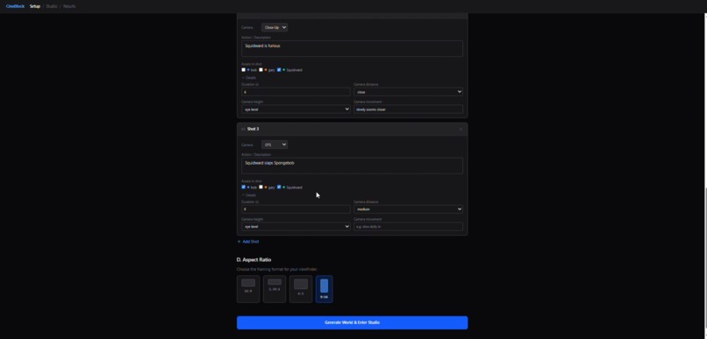The width and height of the screenshot is (707, 339).
Task: Click Generate World & Enter Studio button
Action: click(x=352, y=322)
